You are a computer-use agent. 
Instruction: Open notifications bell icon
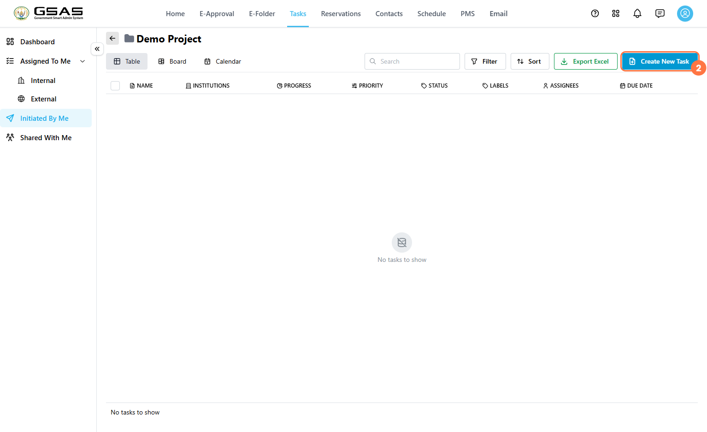click(x=637, y=13)
